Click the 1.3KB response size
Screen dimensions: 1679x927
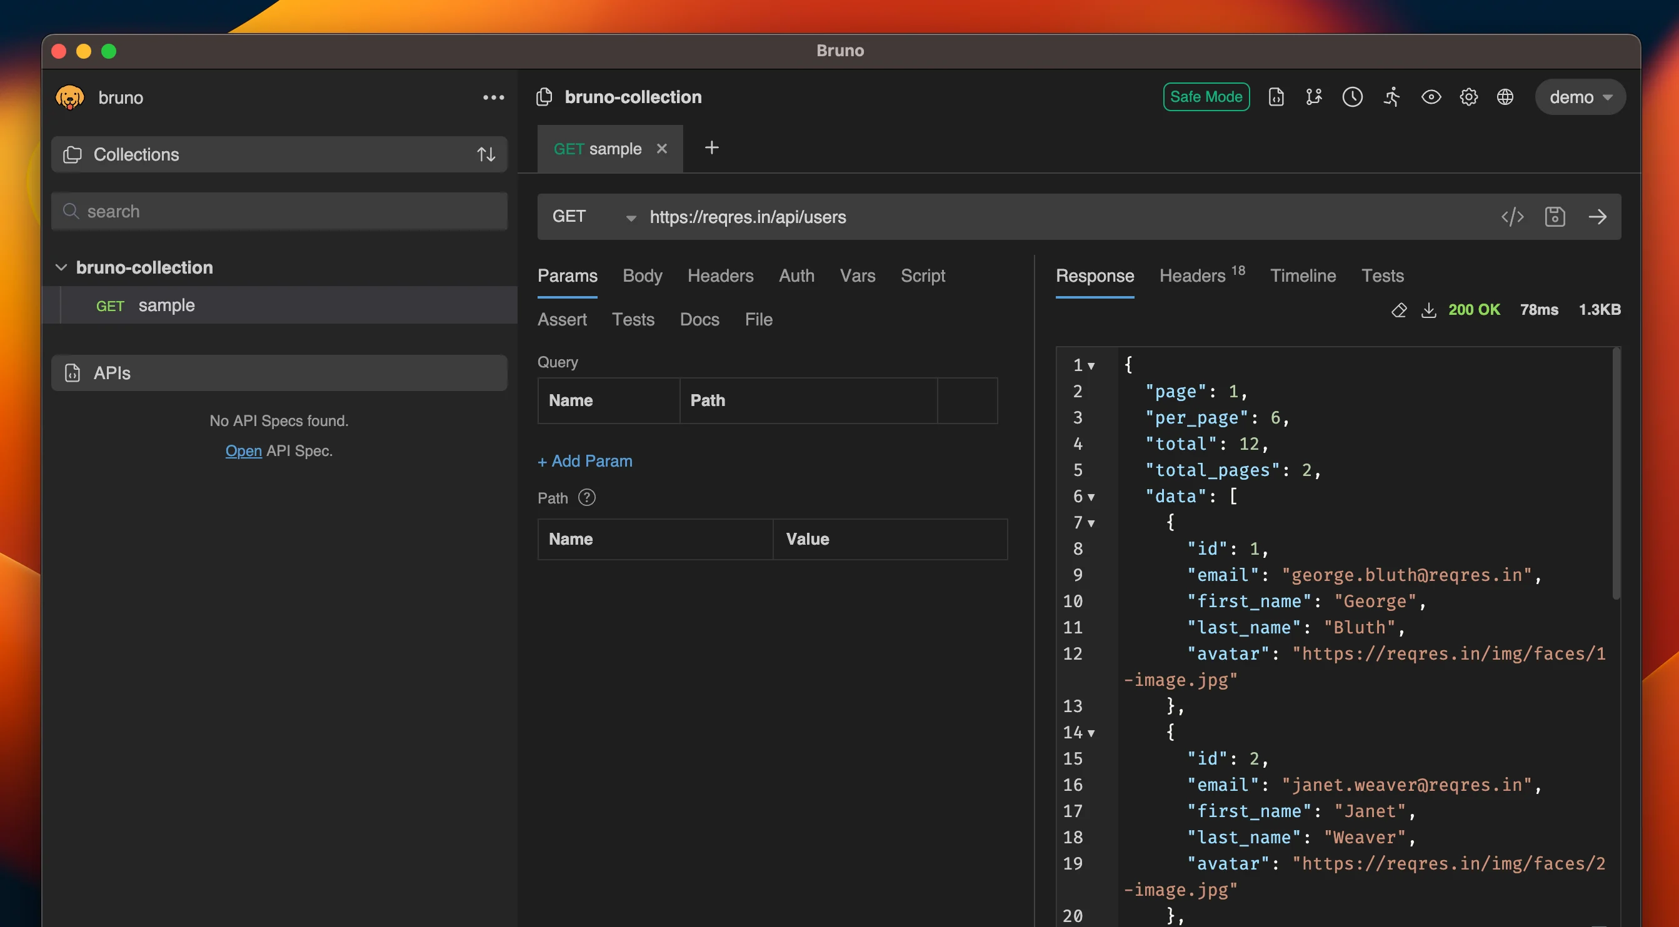tap(1600, 309)
